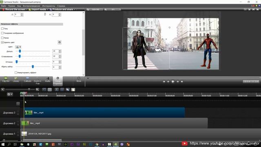Select the film_.mp4 clip on Дорожка 3
This screenshot has width=261, height=147.
(x=104, y=113)
